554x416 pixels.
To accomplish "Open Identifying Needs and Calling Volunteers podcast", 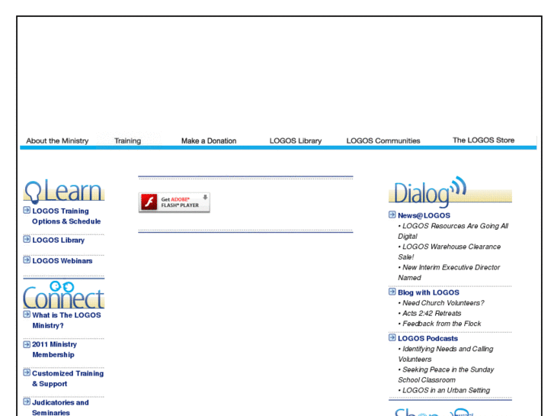I will 446,354.
